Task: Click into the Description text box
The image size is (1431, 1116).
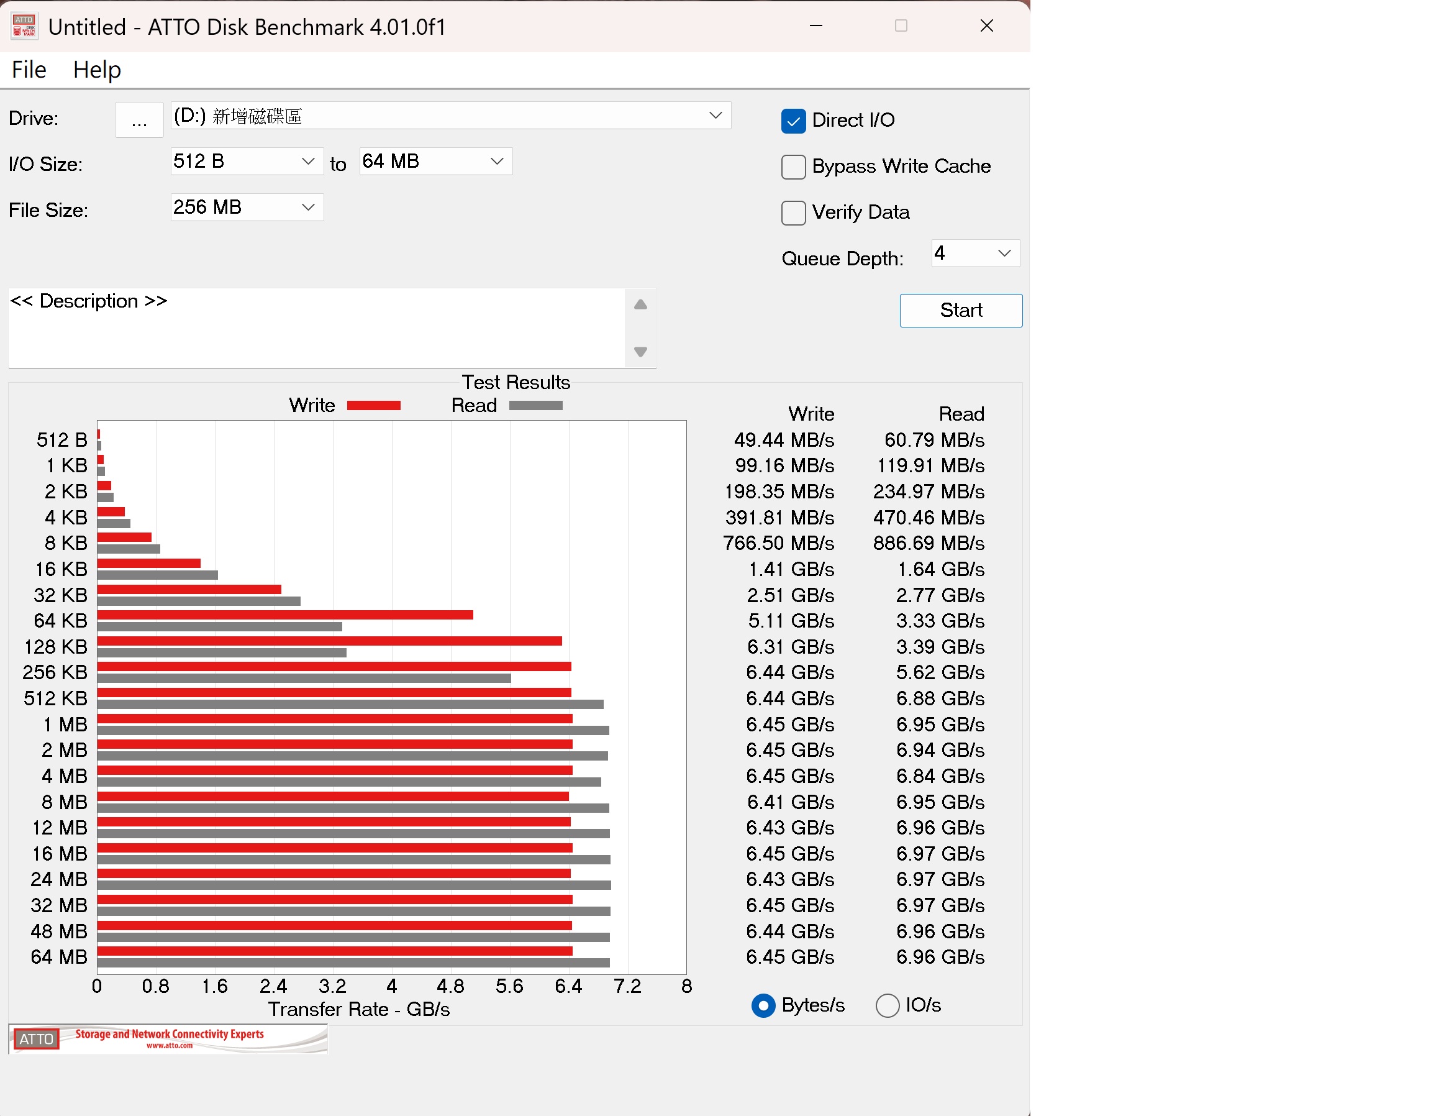Action: (317, 328)
